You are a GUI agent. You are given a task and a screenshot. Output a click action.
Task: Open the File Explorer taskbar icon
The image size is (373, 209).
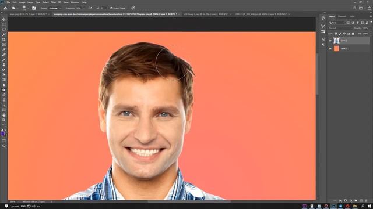[x=355, y=206]
